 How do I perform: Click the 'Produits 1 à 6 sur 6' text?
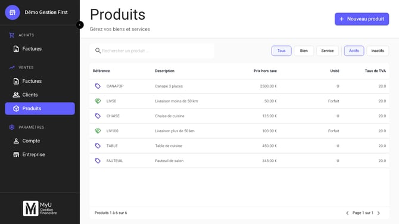tap(111, 213)
